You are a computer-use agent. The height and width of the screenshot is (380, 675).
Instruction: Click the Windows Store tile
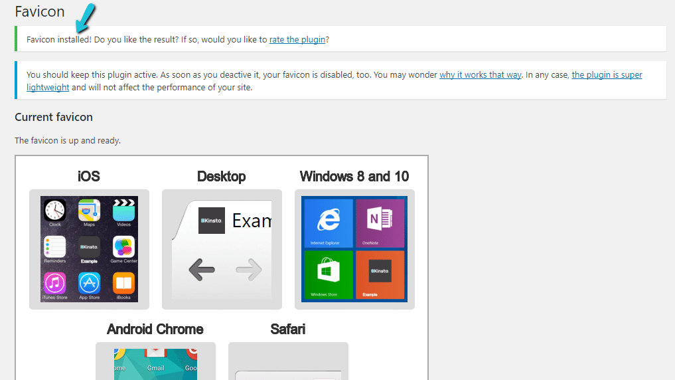point(329,274)
